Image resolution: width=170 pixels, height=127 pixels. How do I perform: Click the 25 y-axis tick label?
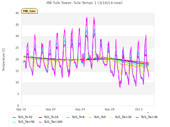(17, 48)
